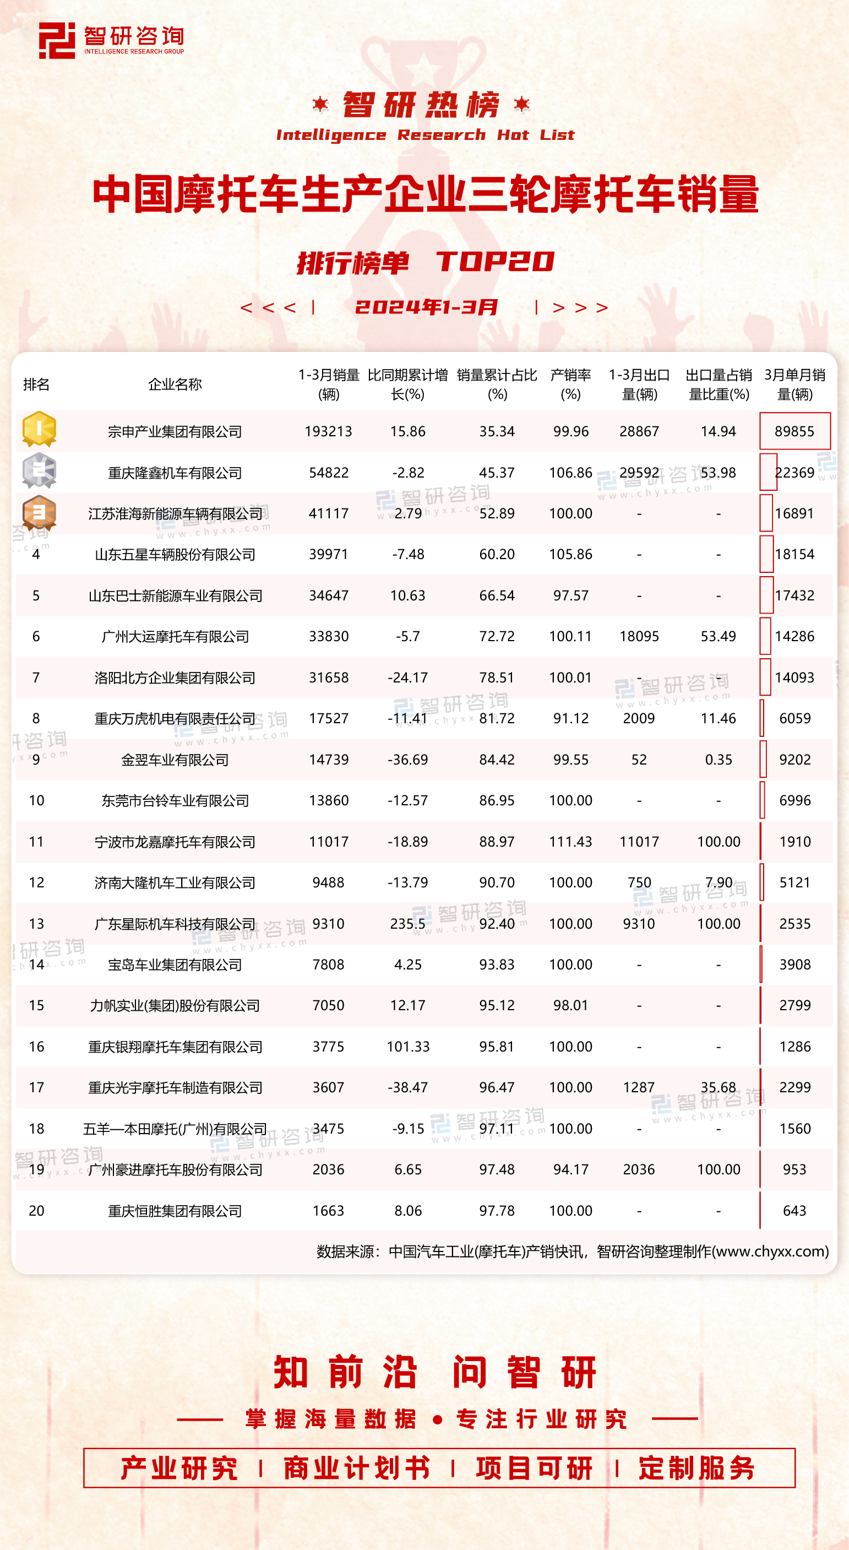Click 宗申产业集团有限公司 company name
Viewport: 849px width, 1550px height.
pos(175,431)
